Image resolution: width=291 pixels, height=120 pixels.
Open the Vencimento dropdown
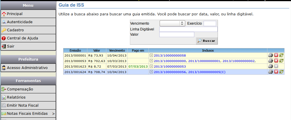point(172,23)
